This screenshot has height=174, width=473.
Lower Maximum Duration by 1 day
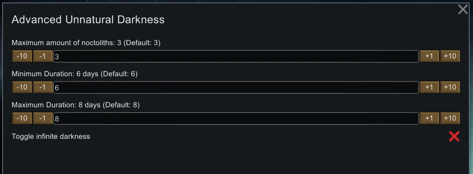pyautogui.click(x=42, y=118)
